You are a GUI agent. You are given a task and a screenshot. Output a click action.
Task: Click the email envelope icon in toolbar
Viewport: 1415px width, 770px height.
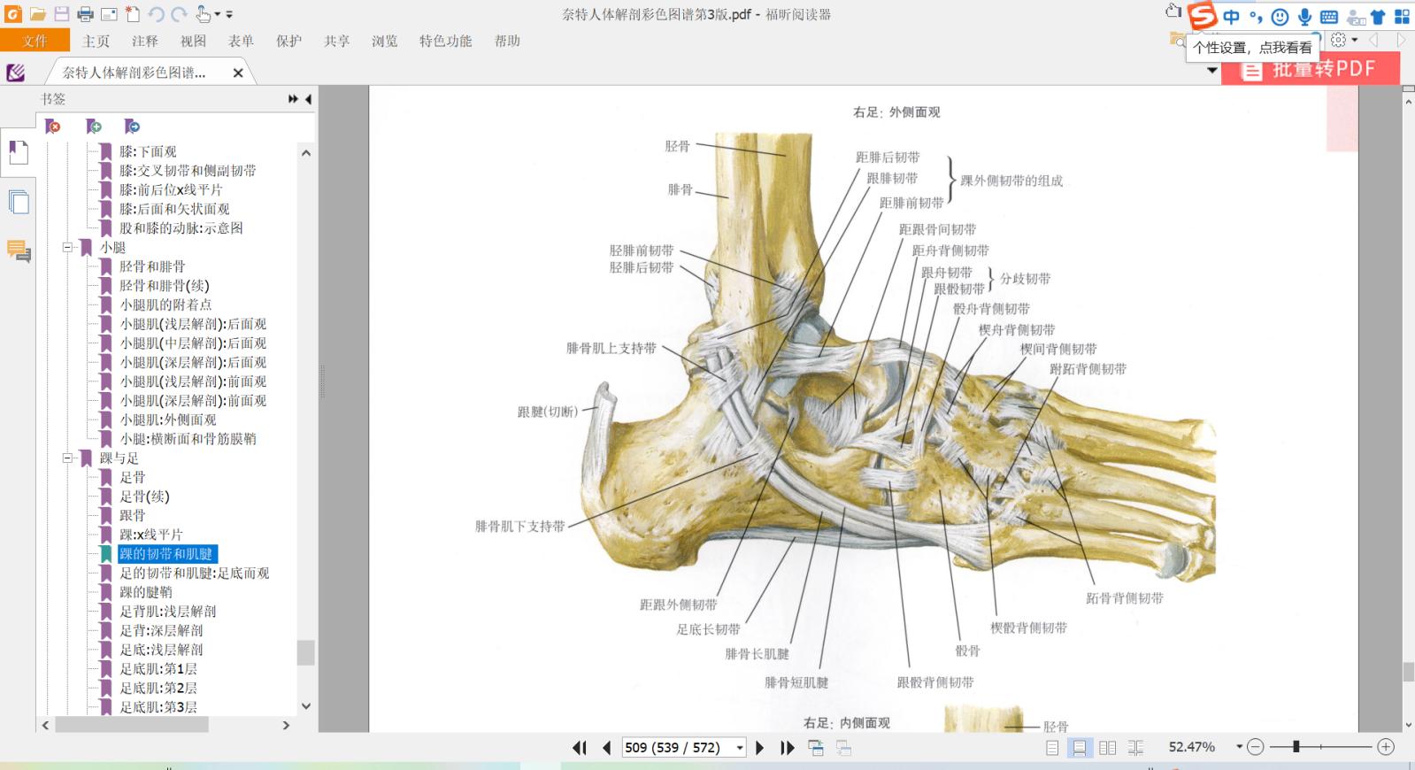[x=109, y=14]
